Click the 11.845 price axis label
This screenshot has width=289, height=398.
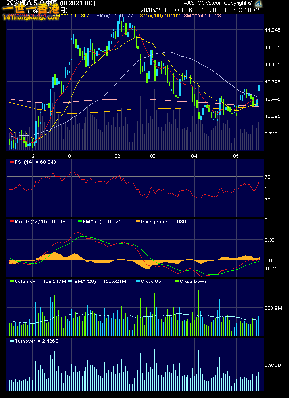coord(272,30)
